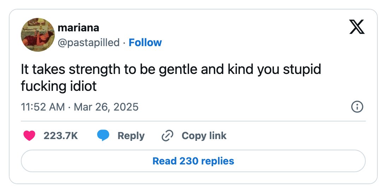This screenshot has height=194, width=388.
Task: Select the Reply text label
Action: coord(131,136)
